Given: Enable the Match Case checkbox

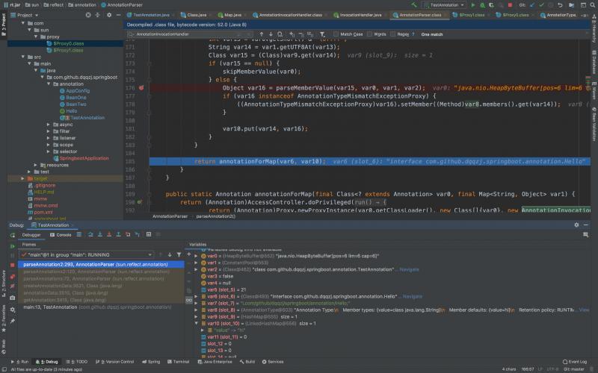Looking at the screenshot, I should [x=336, y=34].
